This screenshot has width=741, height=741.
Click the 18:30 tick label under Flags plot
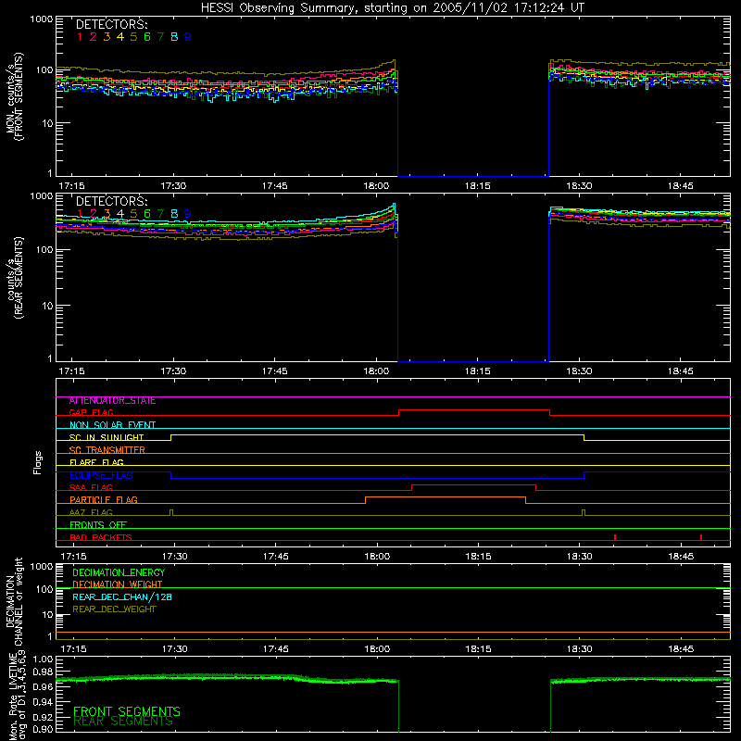[x=580, y=557]
